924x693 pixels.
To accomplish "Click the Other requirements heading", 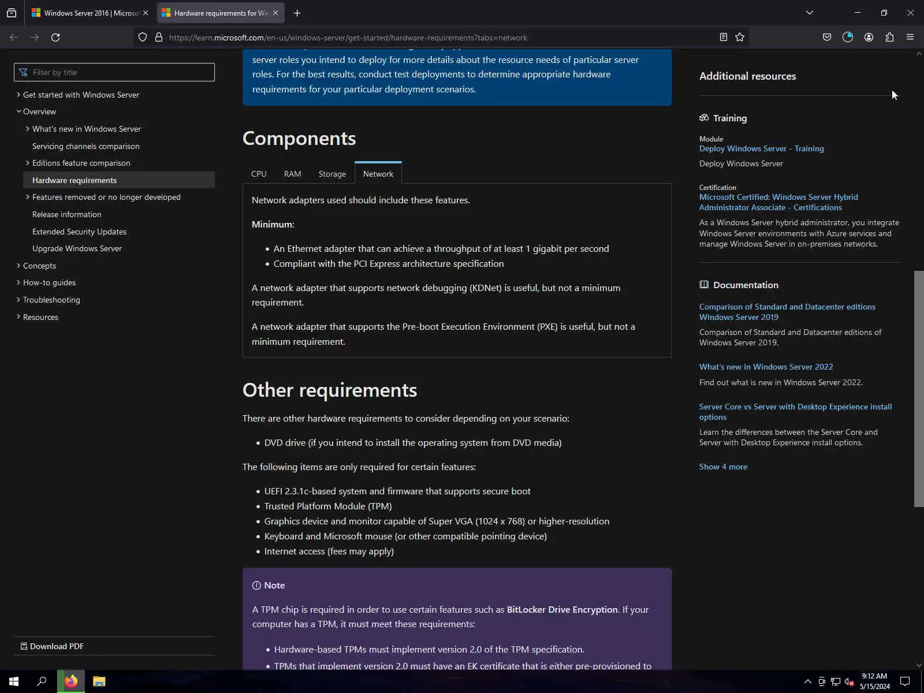I will 330,390.
